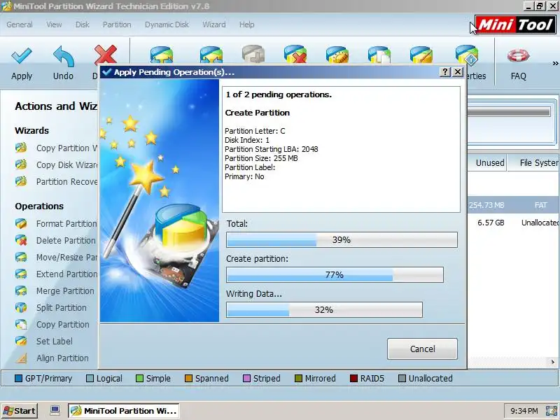This screenshot has height=420, width=560.
Task: Open the General menu
Action: [20, 24]
